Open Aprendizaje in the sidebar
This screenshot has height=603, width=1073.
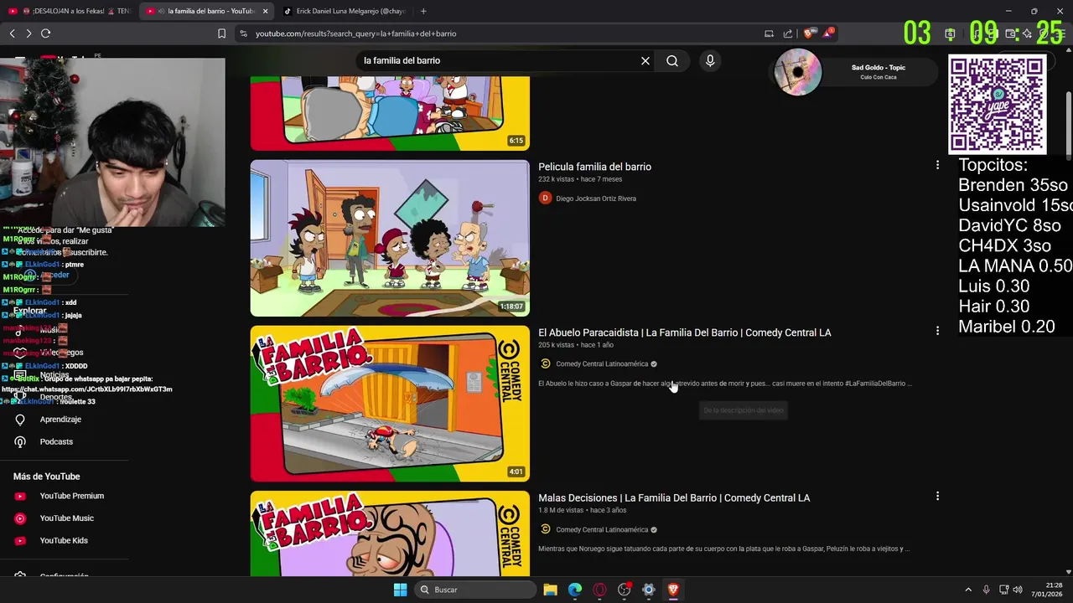coord(60,420)
